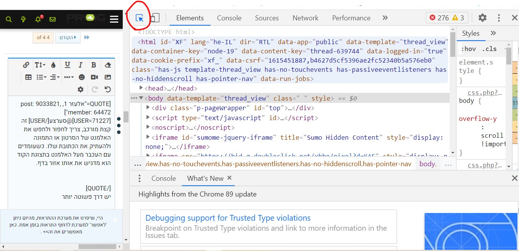Open the notifications bell icon
519x251 pixels.
tap(38, 19)
